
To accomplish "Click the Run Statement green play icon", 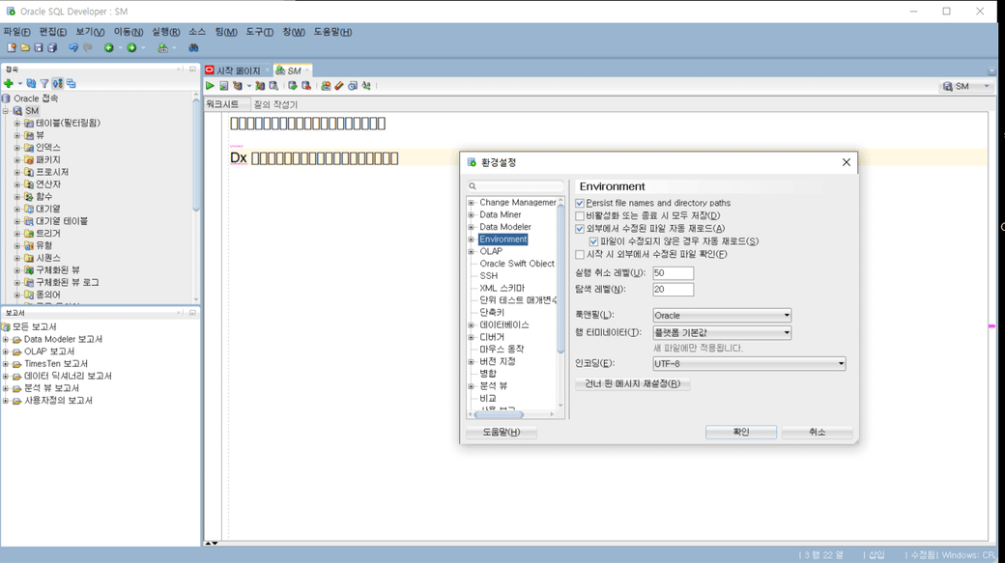I will pos(210,86).
